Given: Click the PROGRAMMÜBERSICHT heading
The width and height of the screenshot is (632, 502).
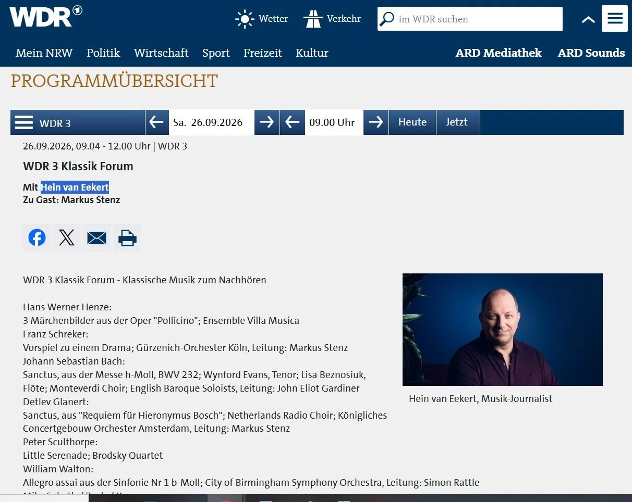Looking at the screenshot, I should (x=114, y=81).
